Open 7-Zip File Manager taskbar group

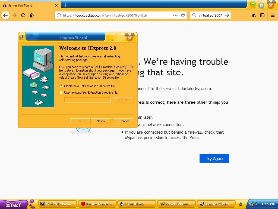(x=57, y=204)
